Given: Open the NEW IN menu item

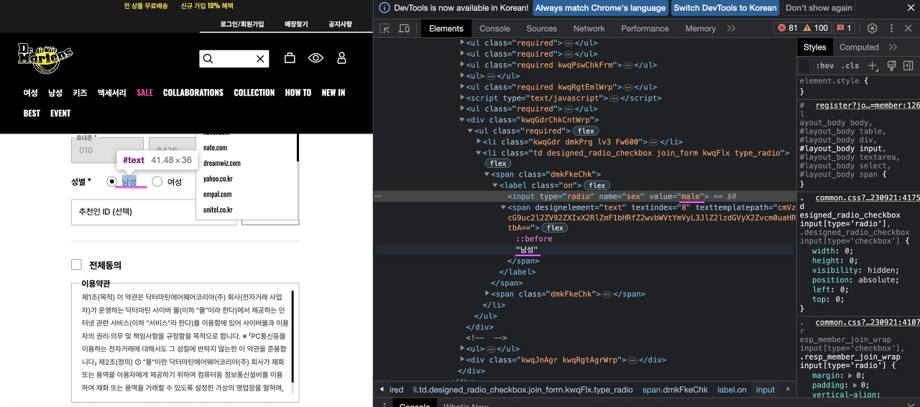Looking at the screenshot, I should point(333,93).
